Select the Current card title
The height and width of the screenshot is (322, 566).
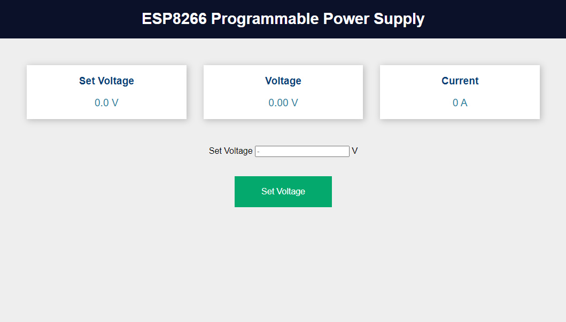(x=460, y=81)
